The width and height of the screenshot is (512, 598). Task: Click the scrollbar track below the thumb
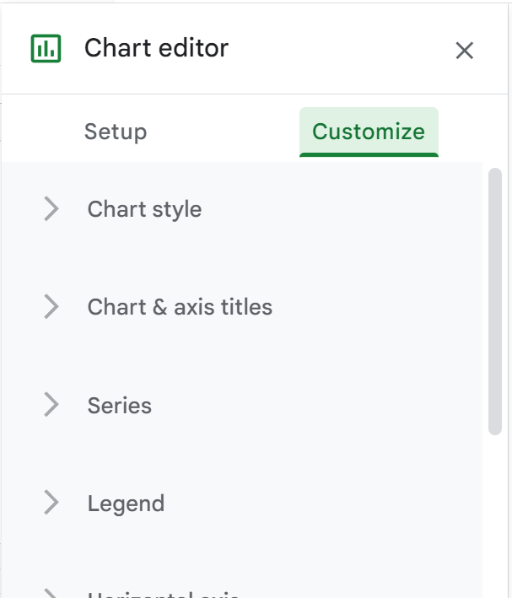(495, 514)
